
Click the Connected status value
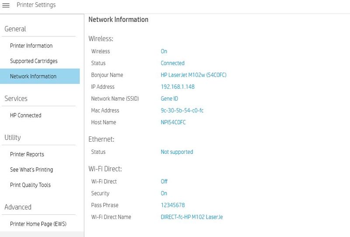pos(172,63)
